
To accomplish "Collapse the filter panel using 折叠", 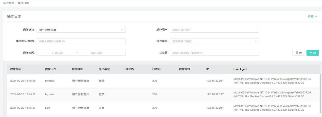I will (312, 16).
